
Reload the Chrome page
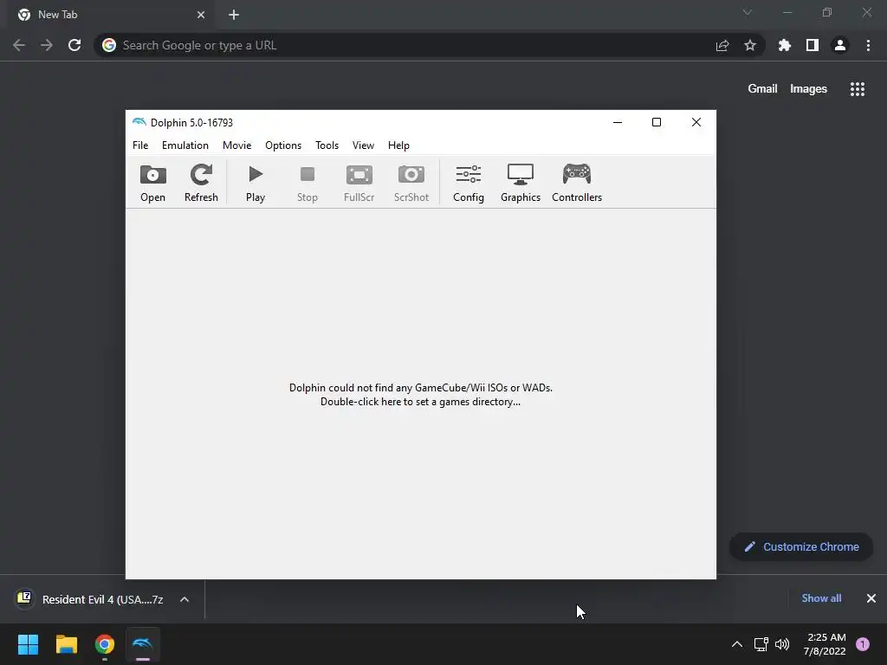(x=74, y=45)
